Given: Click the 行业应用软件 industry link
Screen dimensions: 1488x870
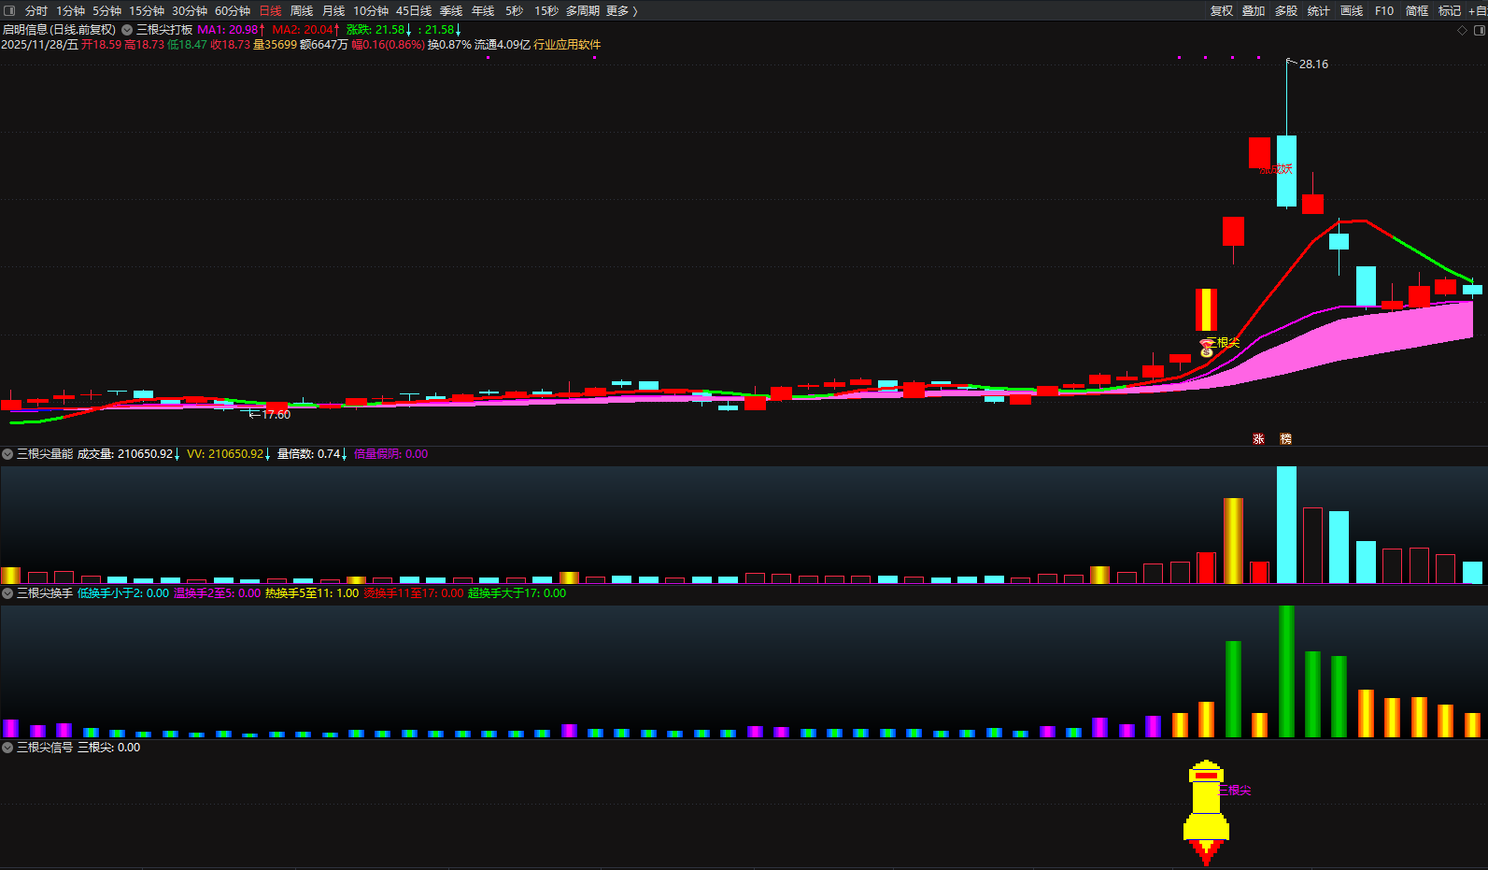Looking at the screenshot, I should [567, 45].
